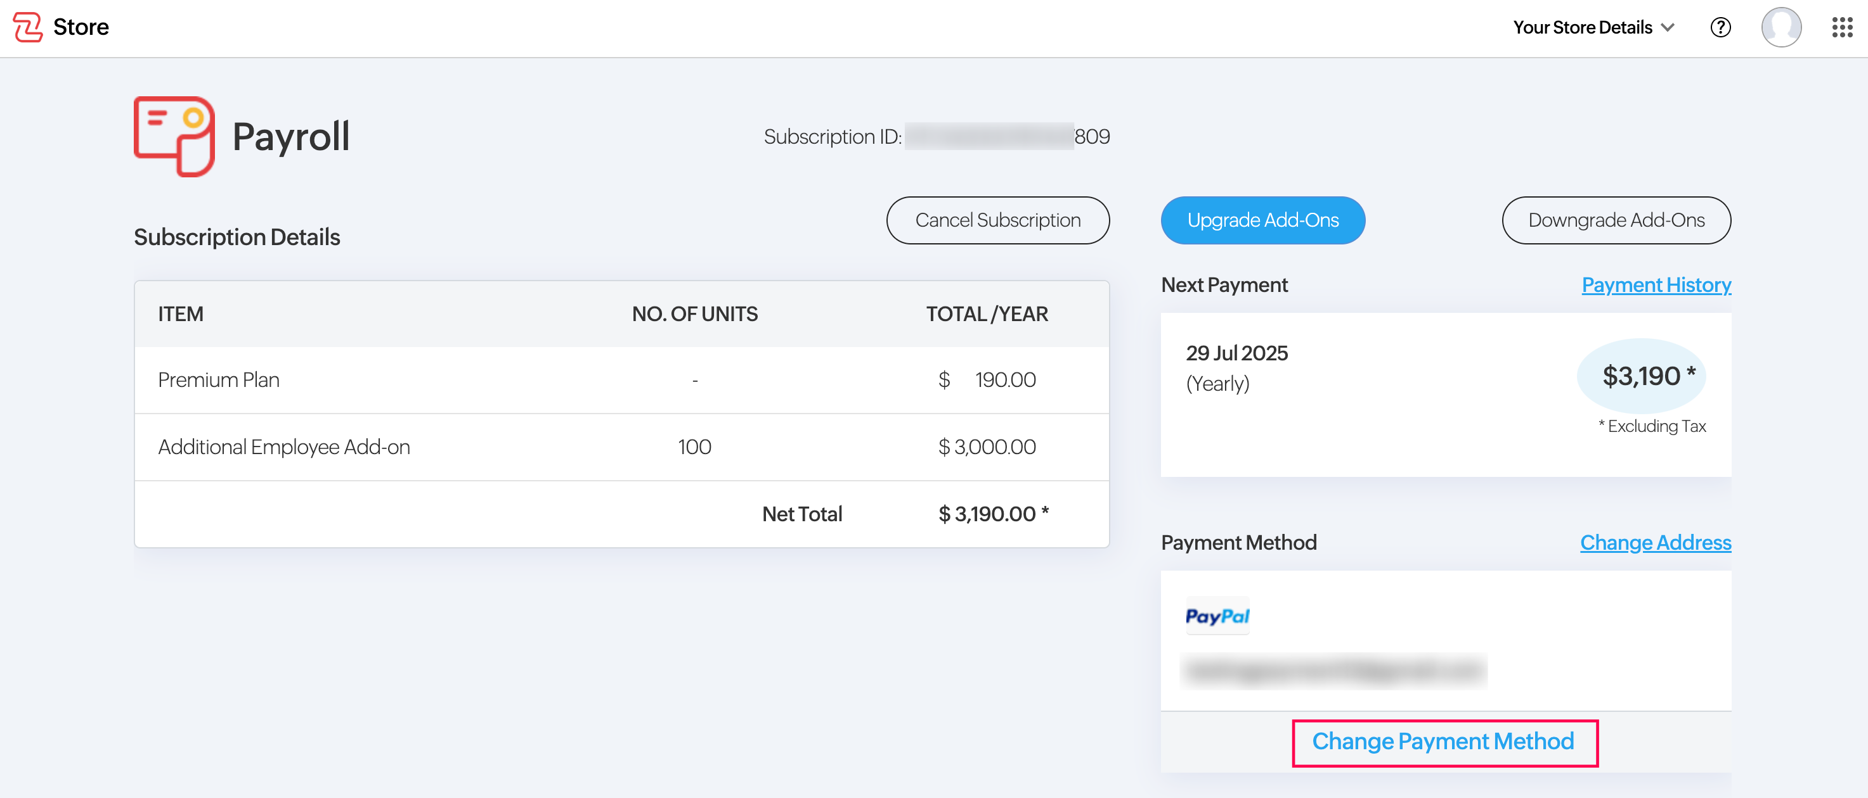Open the chevron next to Your Store Details
This screenshot has width=1868, height=798.
[1669, 27]
